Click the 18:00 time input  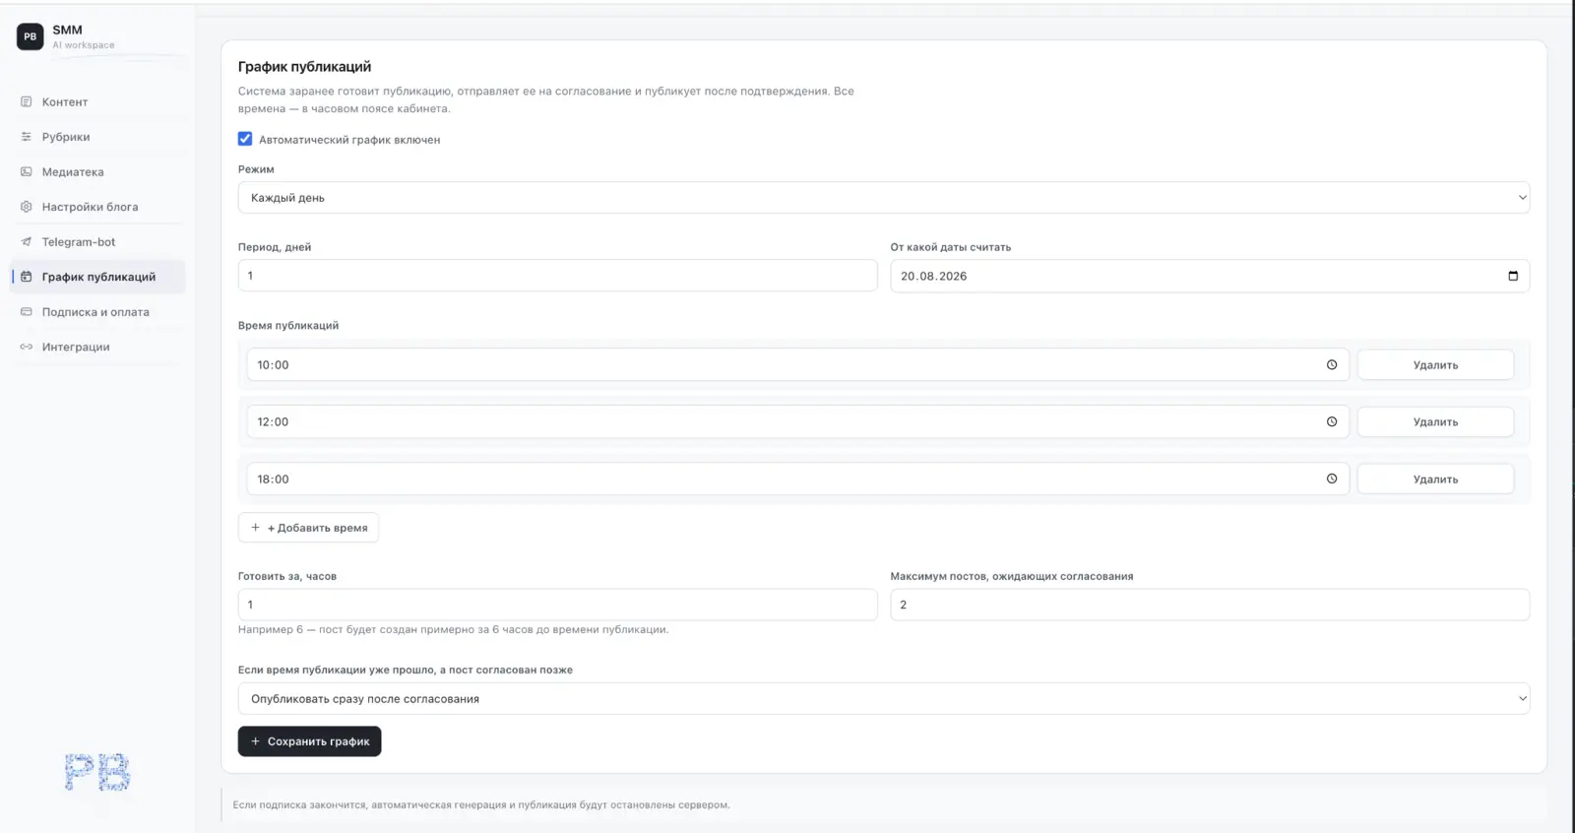[797, 479]
